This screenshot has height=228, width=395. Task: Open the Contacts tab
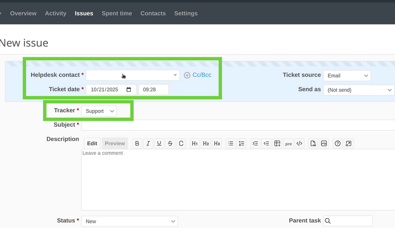(153, 13)
